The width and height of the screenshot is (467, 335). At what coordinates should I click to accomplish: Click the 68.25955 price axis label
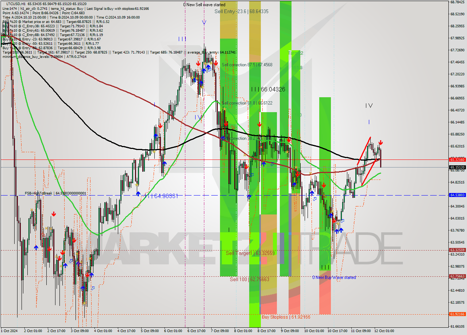point(457,26)
